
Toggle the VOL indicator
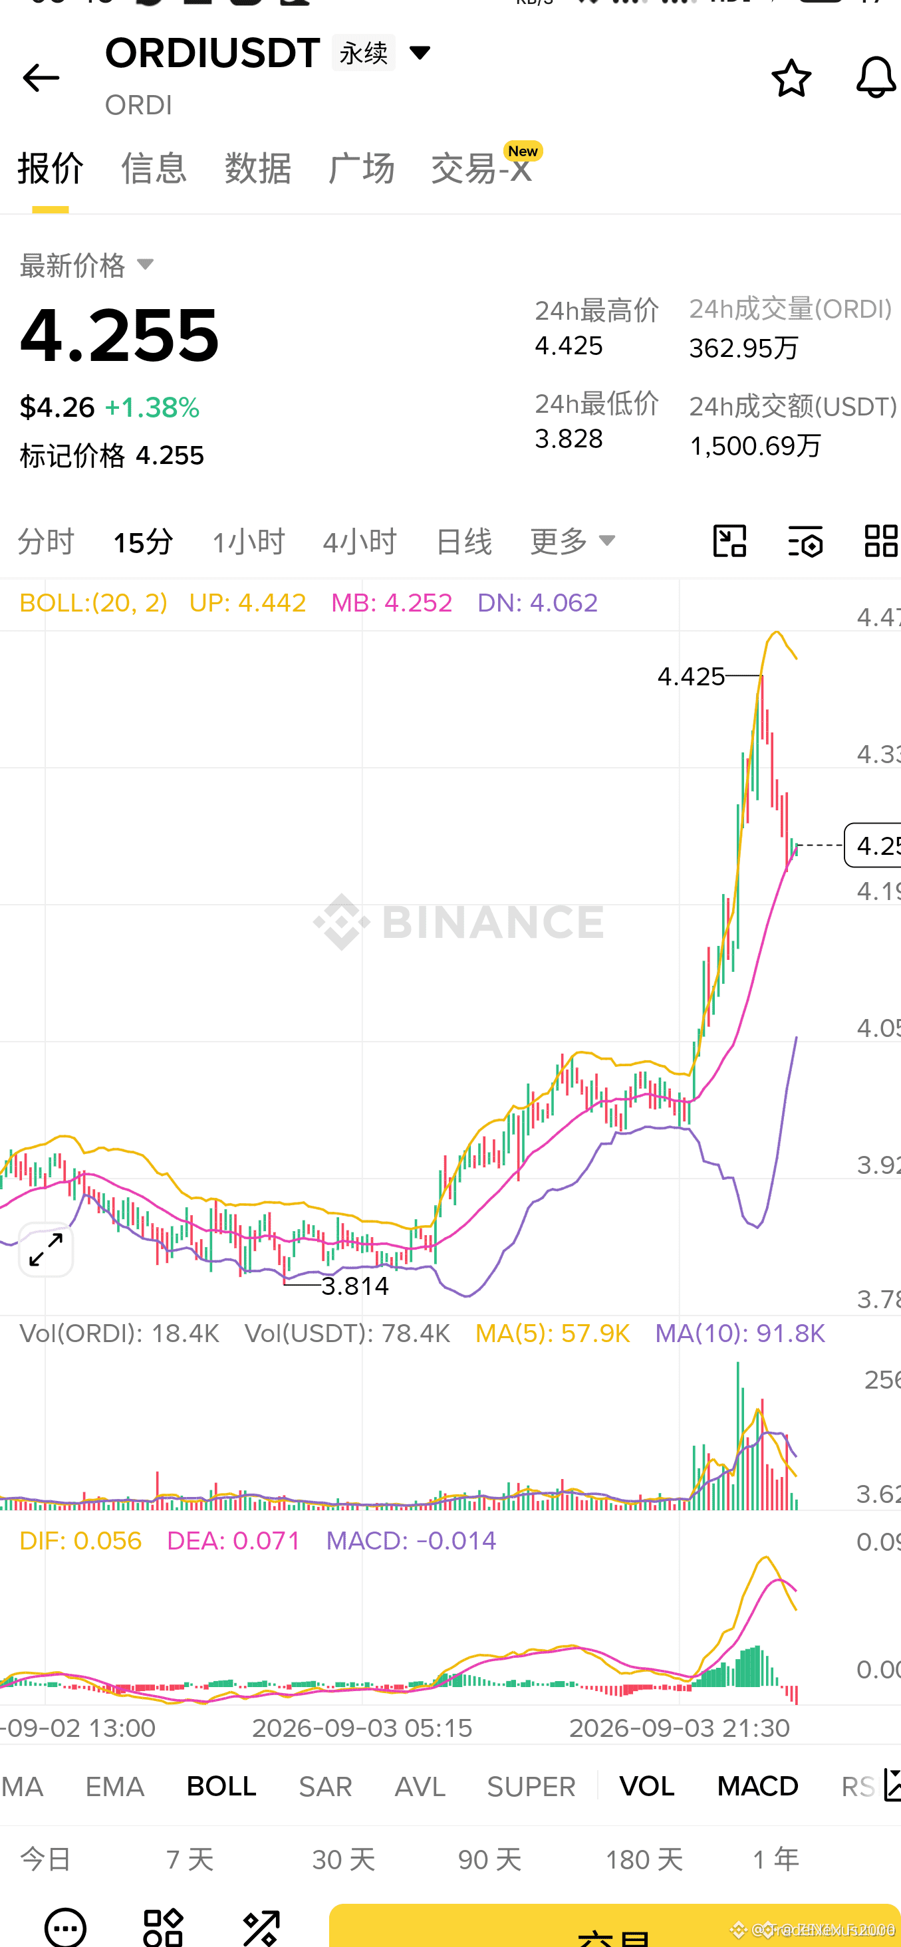647,1786
